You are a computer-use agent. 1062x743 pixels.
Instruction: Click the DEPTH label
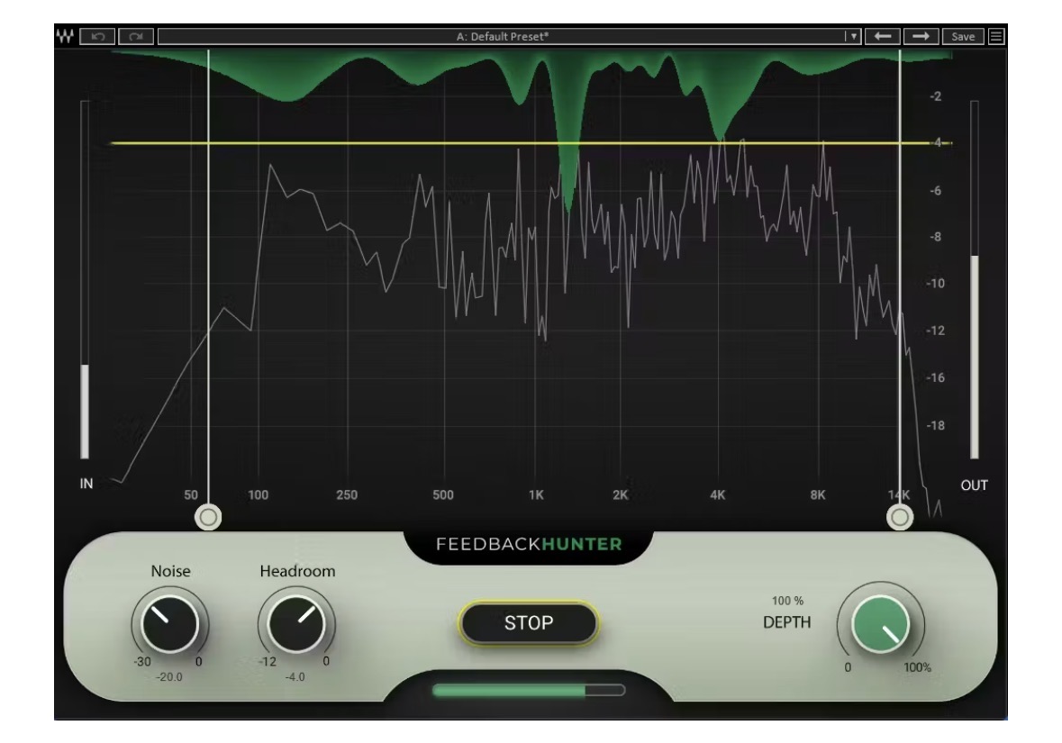point(786,622)
